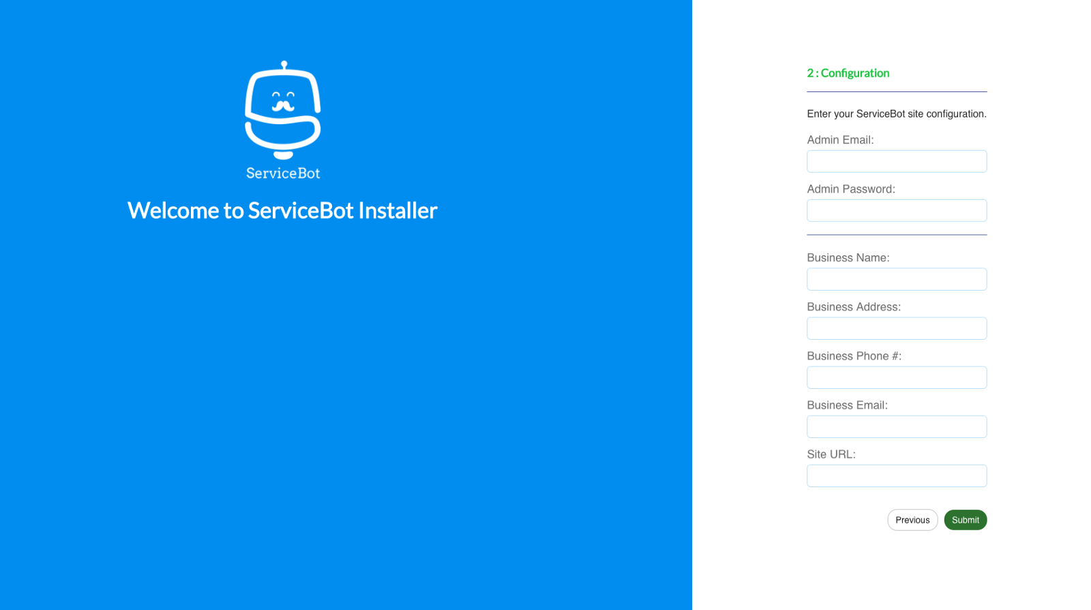
Task: Focus the Business Address input field
Action: [897, 328]
